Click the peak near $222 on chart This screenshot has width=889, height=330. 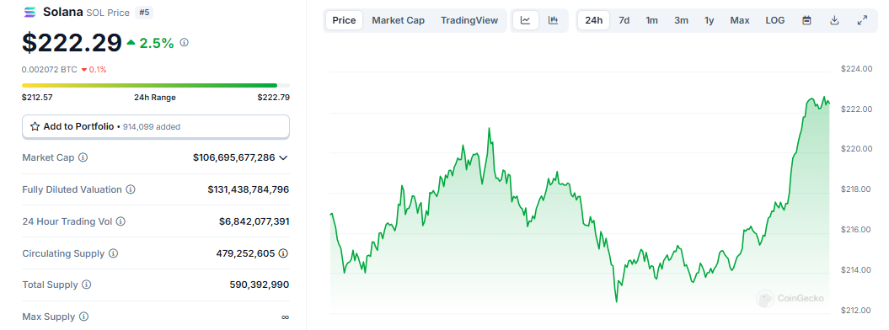pyautogui.click(x=824, y=97)
